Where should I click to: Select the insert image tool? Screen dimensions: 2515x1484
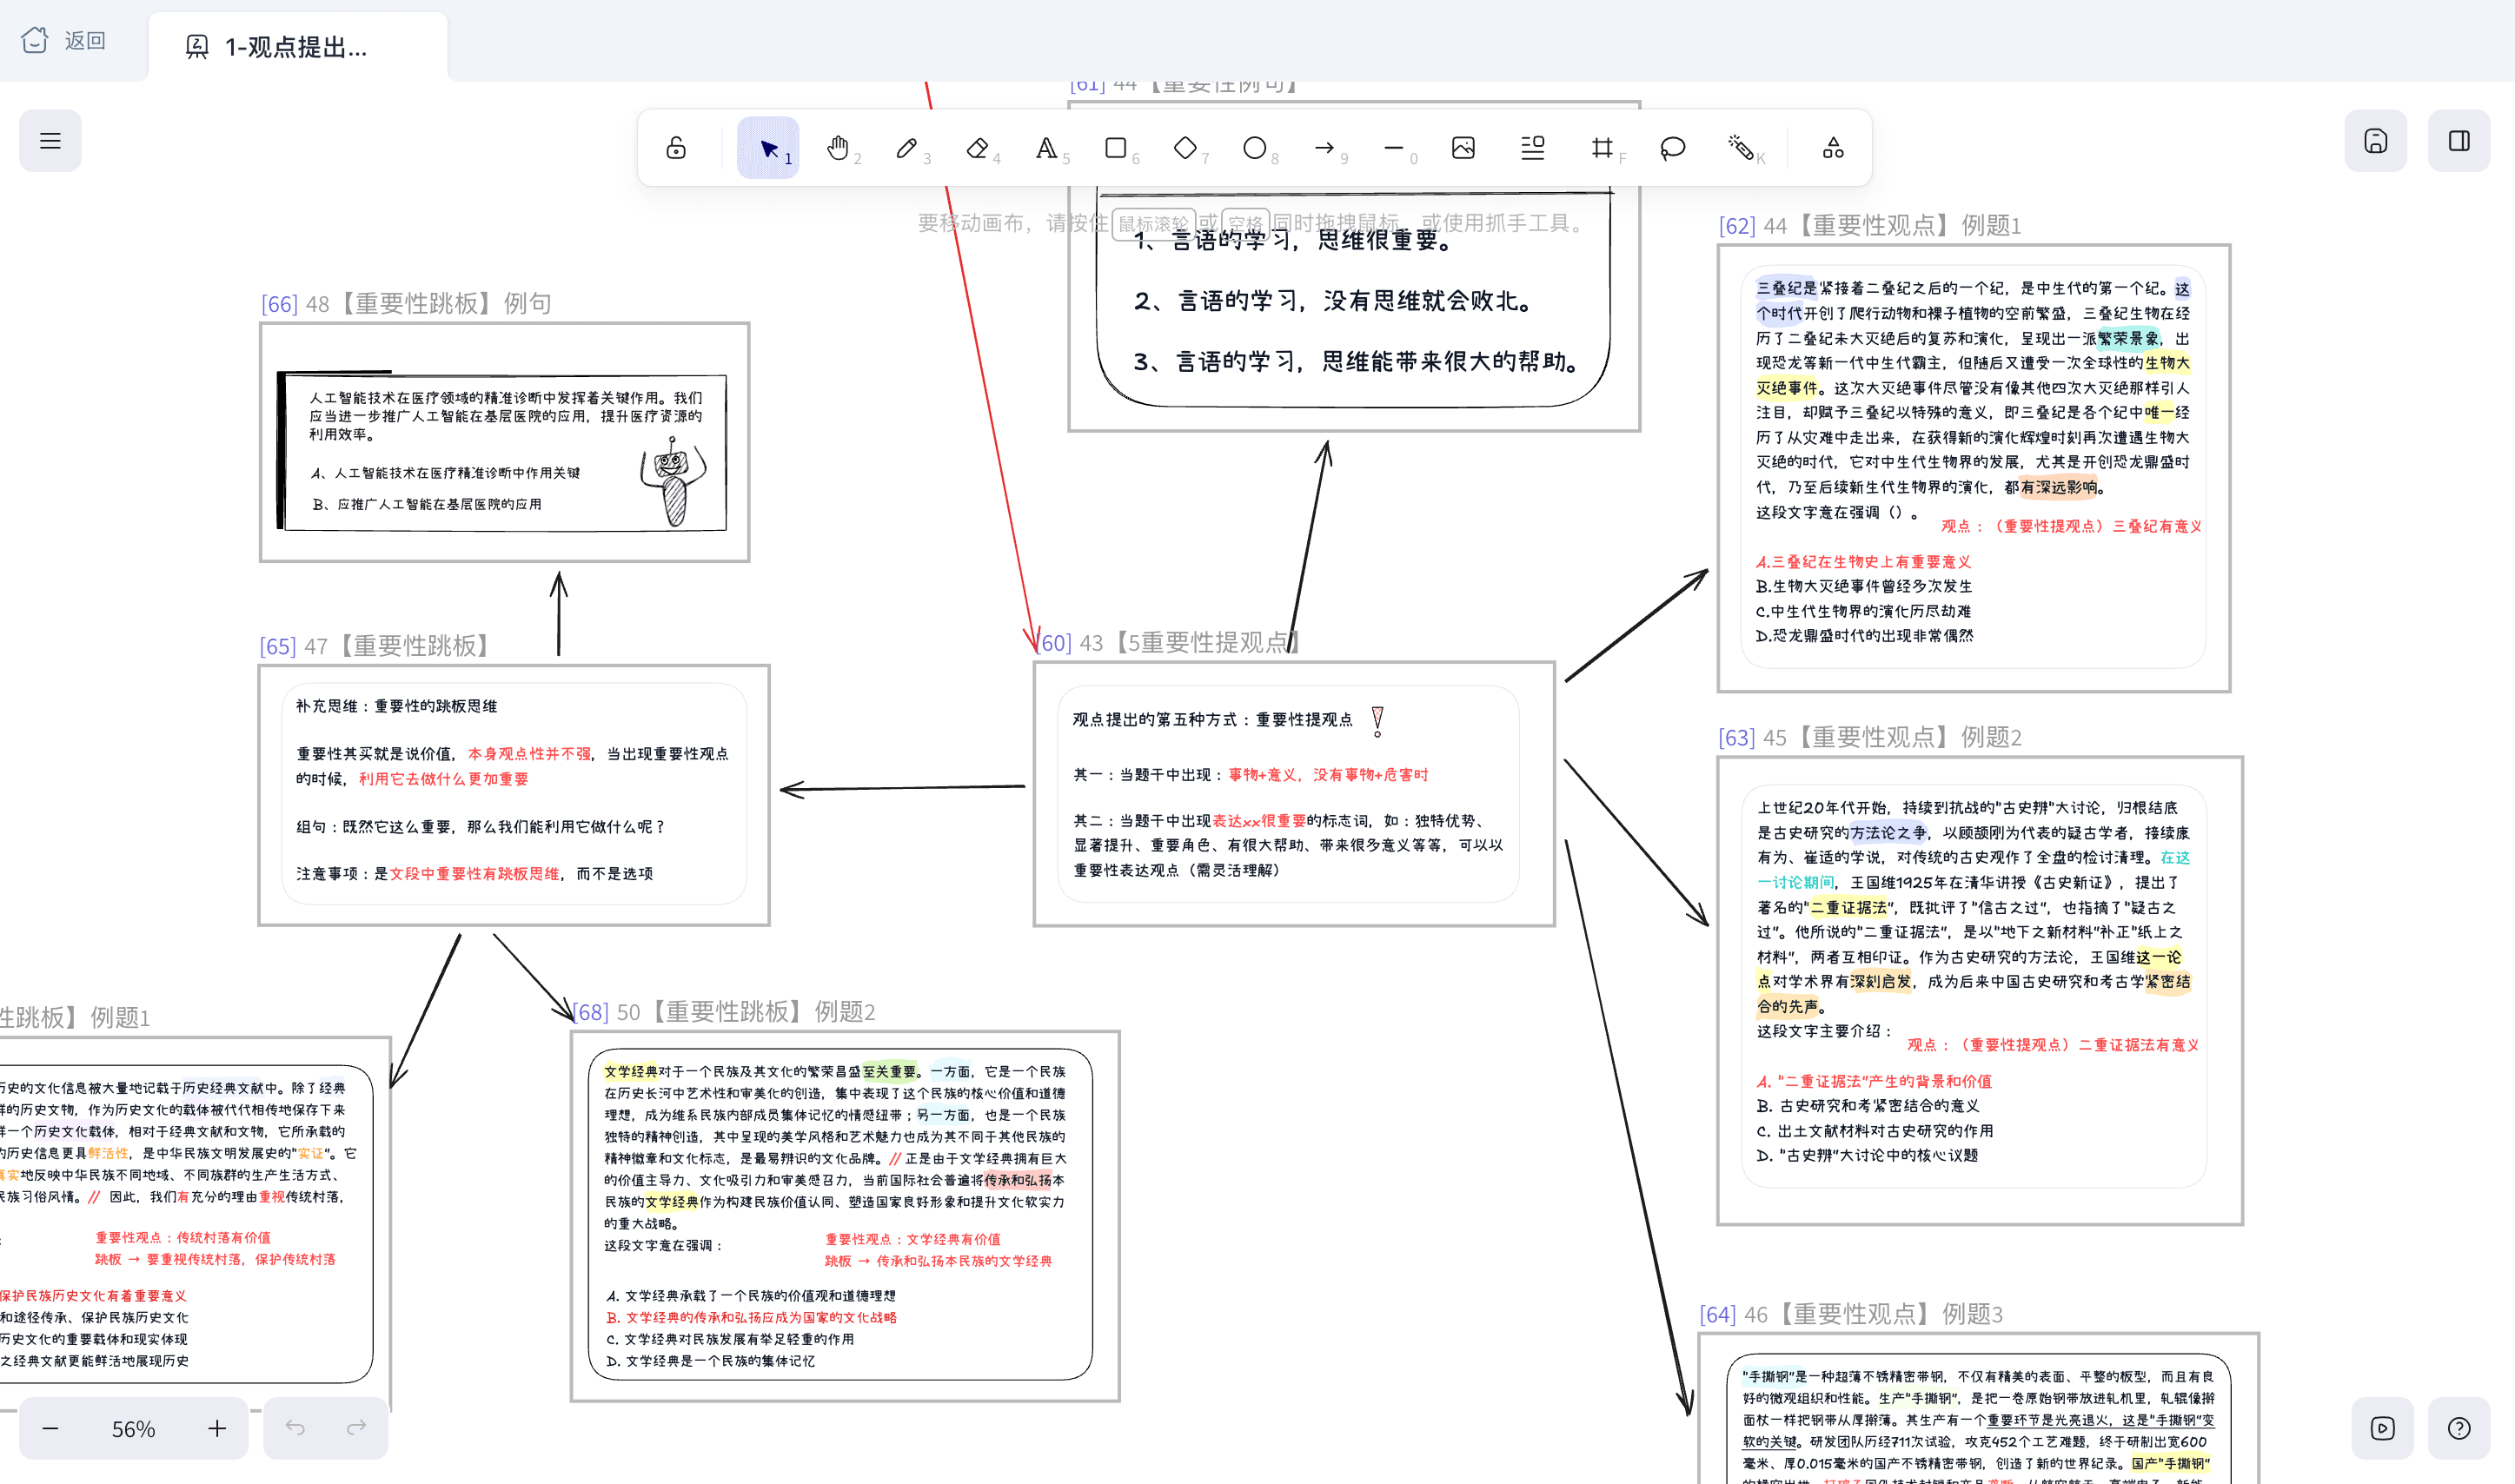(x=1463, y=148)
